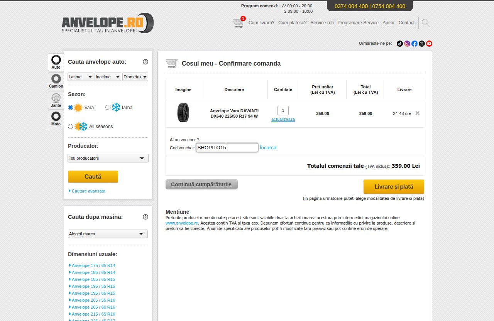Click help icon next to Cauta dupa masina
Image resolution: width=494 pixels, height=321 pixels.
click(145, 217)
